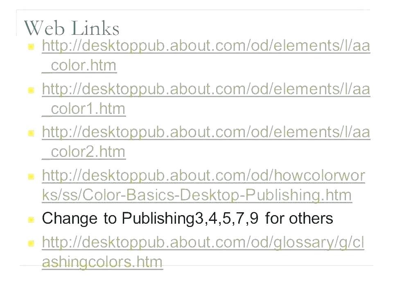Click the Color-Basics-Desktop-Publishing.htm link text
The height and width of the screenshot is (295, 393).
coord(196,195)
